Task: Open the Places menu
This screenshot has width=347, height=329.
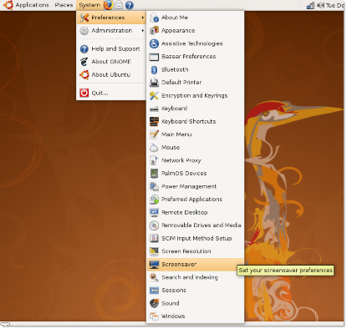Action: pyautogui.click(x=64, y=5)
